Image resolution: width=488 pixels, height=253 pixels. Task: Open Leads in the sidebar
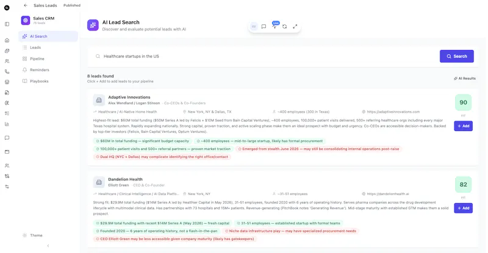(48, 48)
